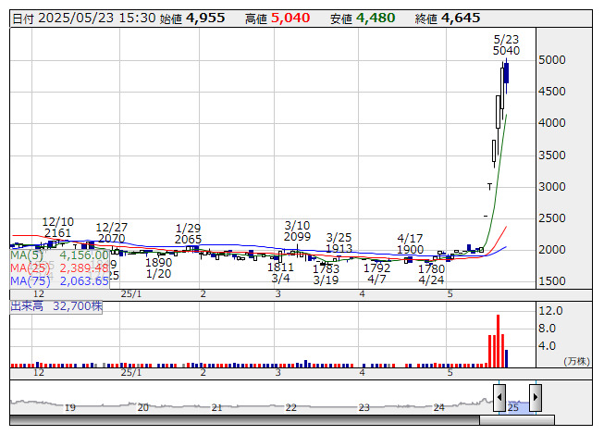Click the 1792 4/7 low label

tap(376, 273)
